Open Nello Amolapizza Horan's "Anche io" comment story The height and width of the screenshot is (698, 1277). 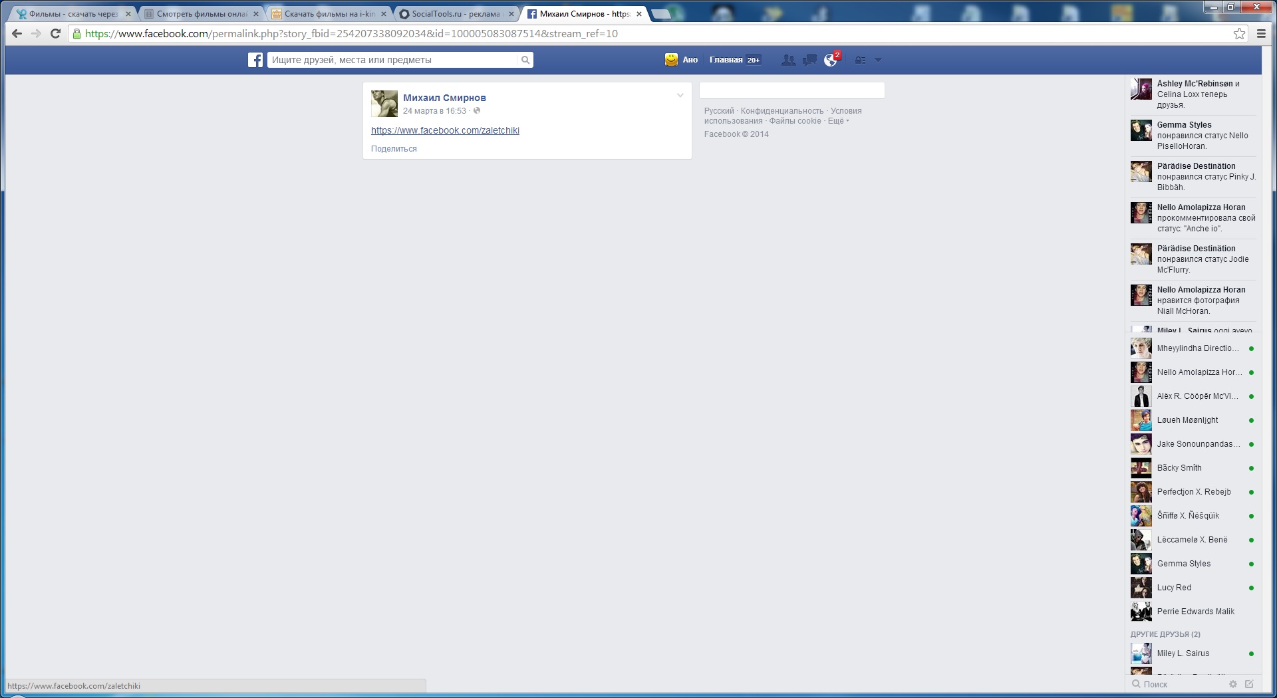[x=1193, y=218]
